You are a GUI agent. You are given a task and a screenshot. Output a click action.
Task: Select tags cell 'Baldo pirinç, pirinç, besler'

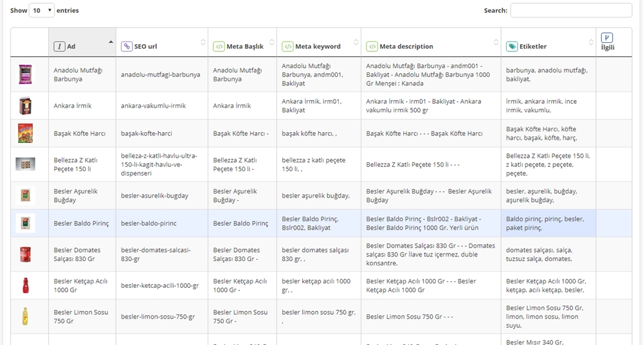tap(548, 223)
